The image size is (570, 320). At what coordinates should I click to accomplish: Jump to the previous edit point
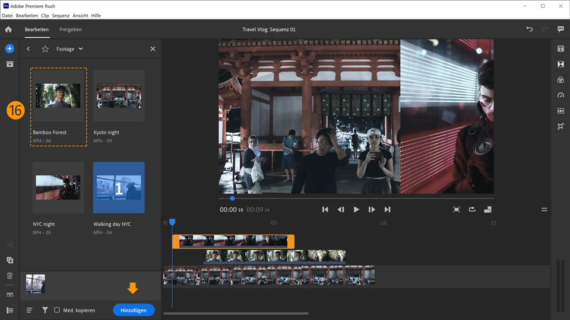click(x=325, y=209)
